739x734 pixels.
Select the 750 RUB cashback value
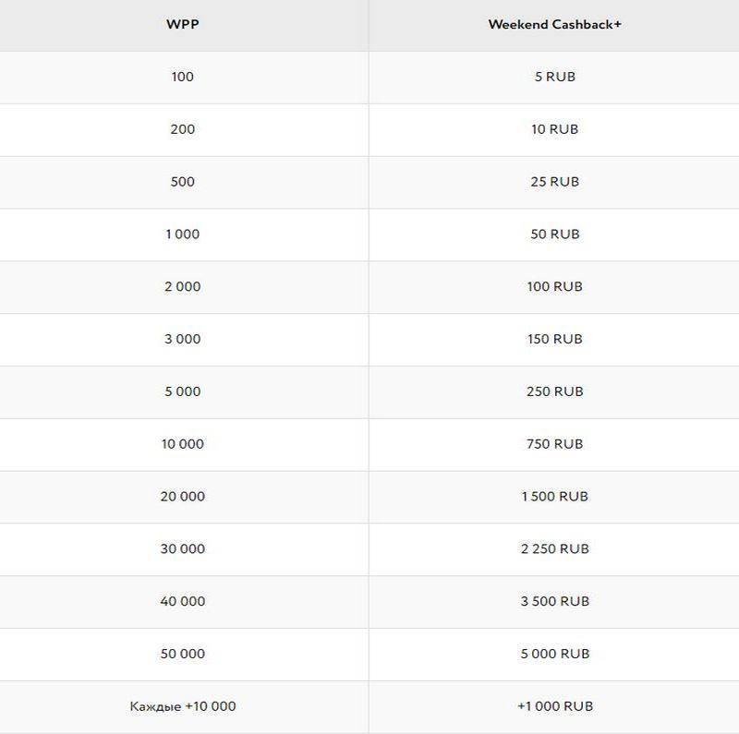pos(555,444)
